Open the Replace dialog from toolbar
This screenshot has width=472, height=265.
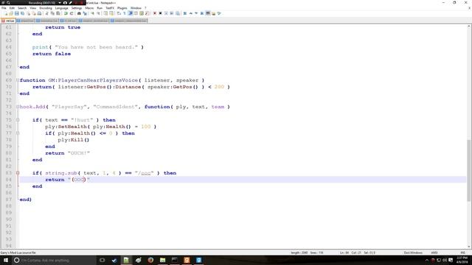85,13
